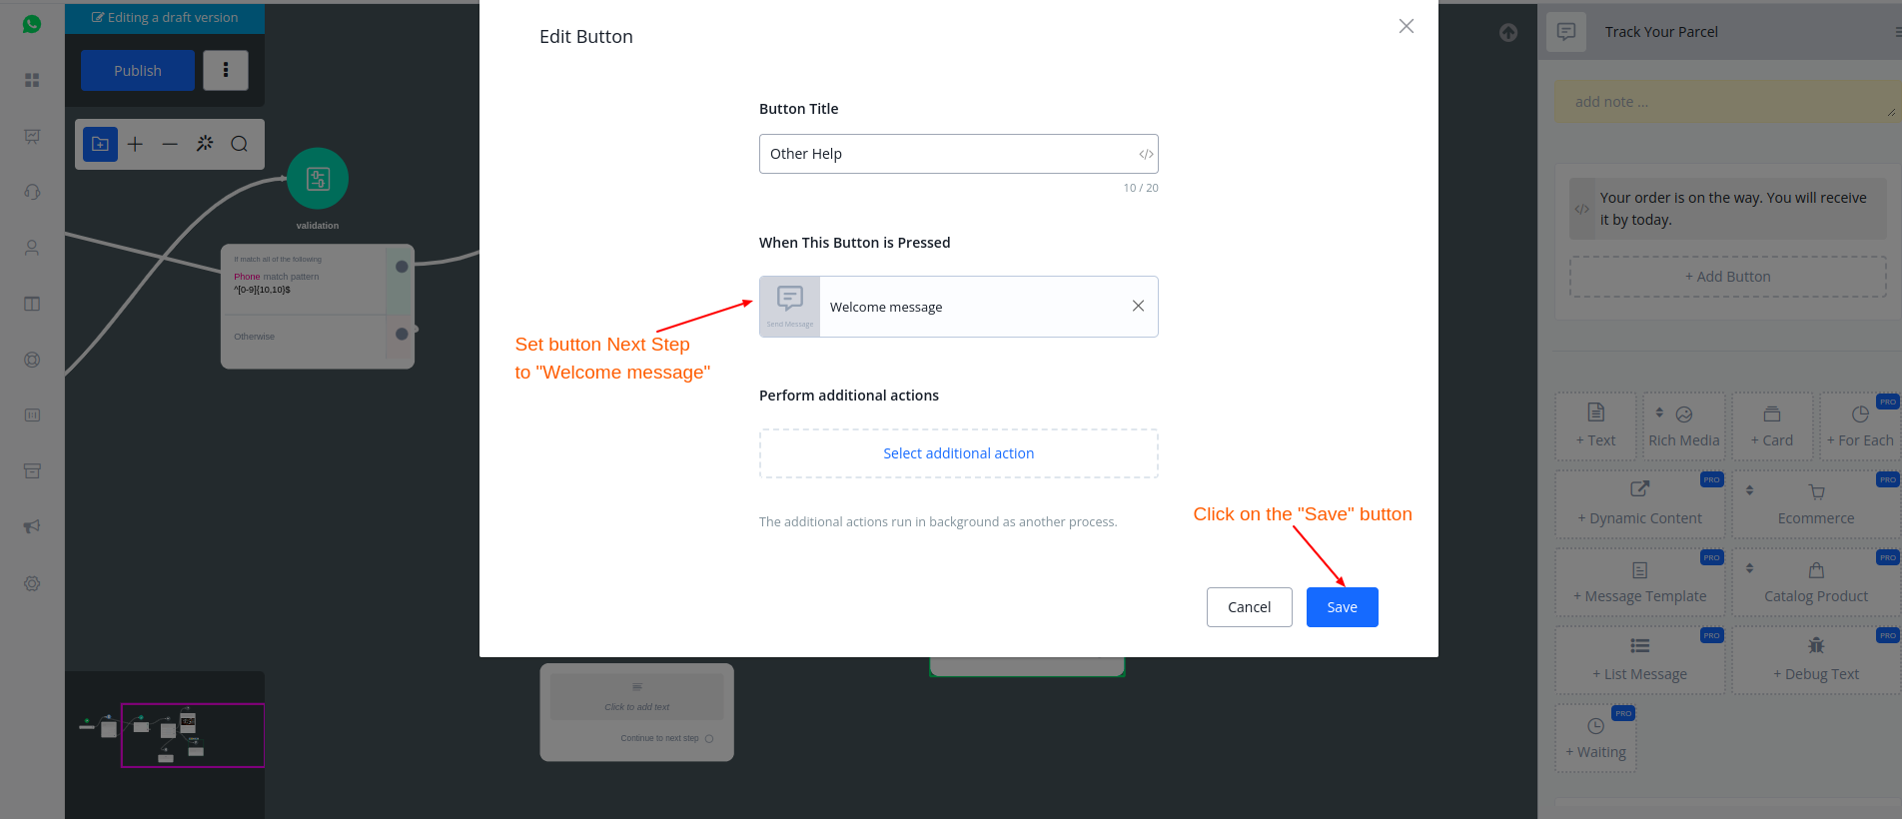
Task: Open the dashboard grid icon in sidebar
Action: (x=32, y=80)
